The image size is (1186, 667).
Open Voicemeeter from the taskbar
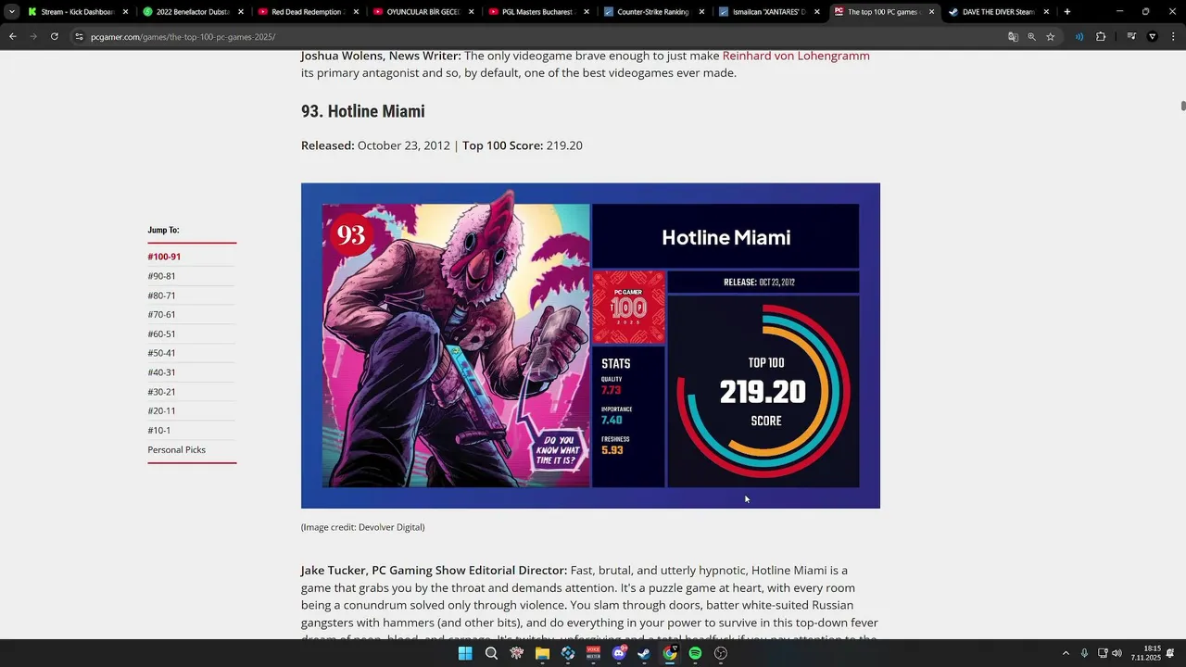(593, 653)
